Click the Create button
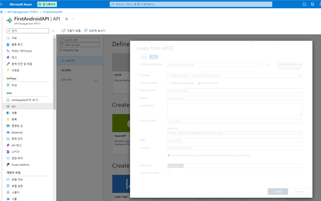This screenshot has height=201, width=321. 278,191
